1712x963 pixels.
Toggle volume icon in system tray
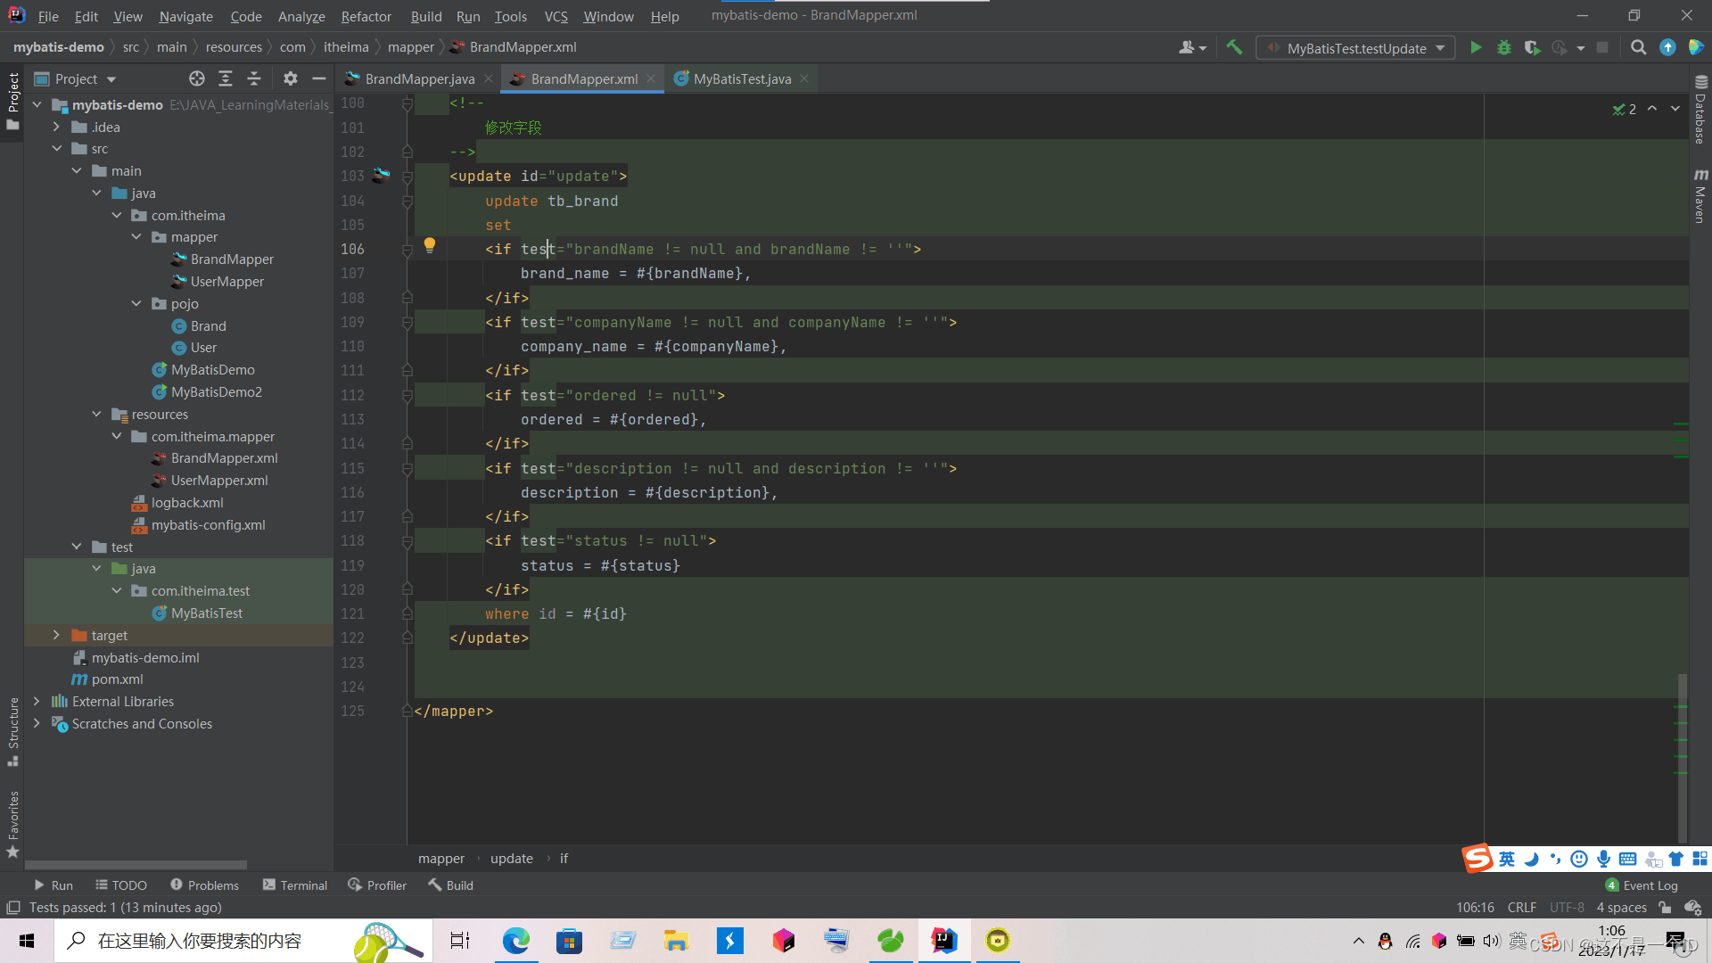[1492, 941]
